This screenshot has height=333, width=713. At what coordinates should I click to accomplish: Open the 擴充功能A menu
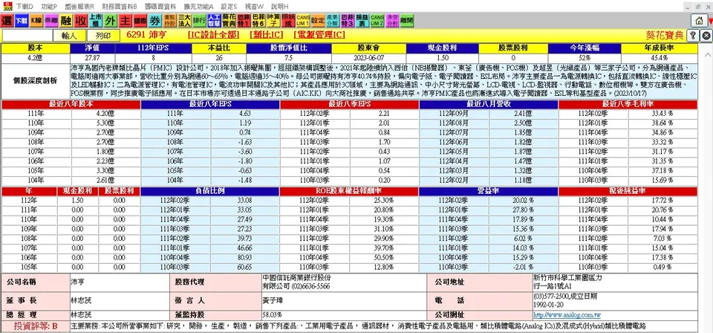(199, 7)
